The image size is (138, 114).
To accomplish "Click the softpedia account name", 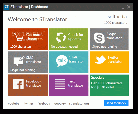I will pos(117,17).
